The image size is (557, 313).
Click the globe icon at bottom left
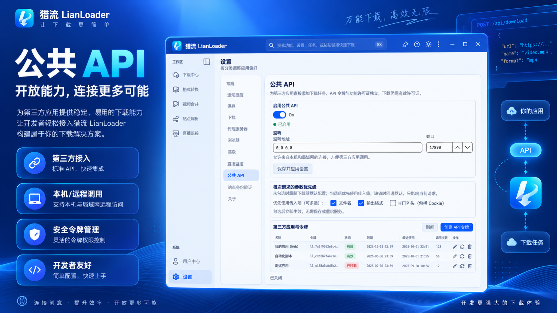[x=22, y=301]
